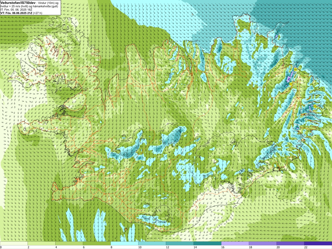Click the 2–4 m/s legend color swatch
The image size is (332, 249).
tap(41, 244)
